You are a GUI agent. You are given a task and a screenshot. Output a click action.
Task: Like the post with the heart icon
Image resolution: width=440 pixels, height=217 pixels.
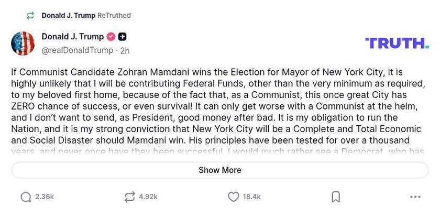click(234, 197)
